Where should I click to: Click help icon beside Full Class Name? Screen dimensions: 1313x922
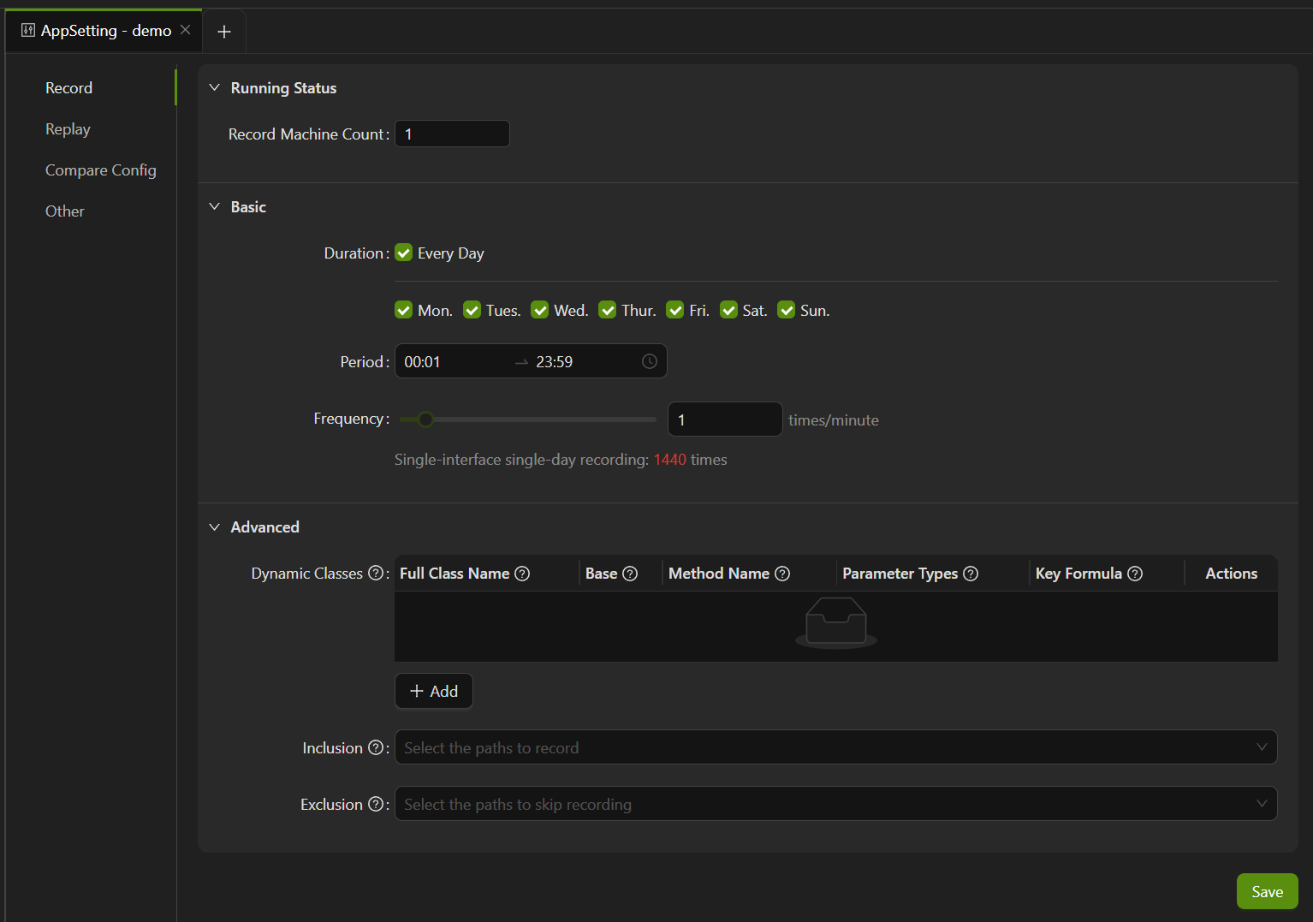tap(522, 574)
